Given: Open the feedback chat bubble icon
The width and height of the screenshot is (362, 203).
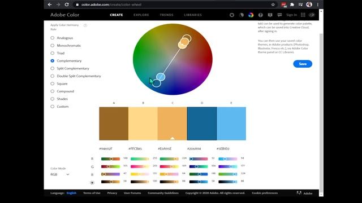Looking at the screenshot, I should point(279,15).
